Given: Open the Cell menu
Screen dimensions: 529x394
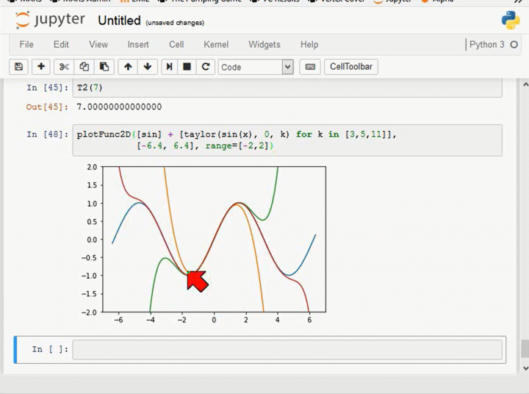Looking at the screenshot, I should click(x=176, y=45).
